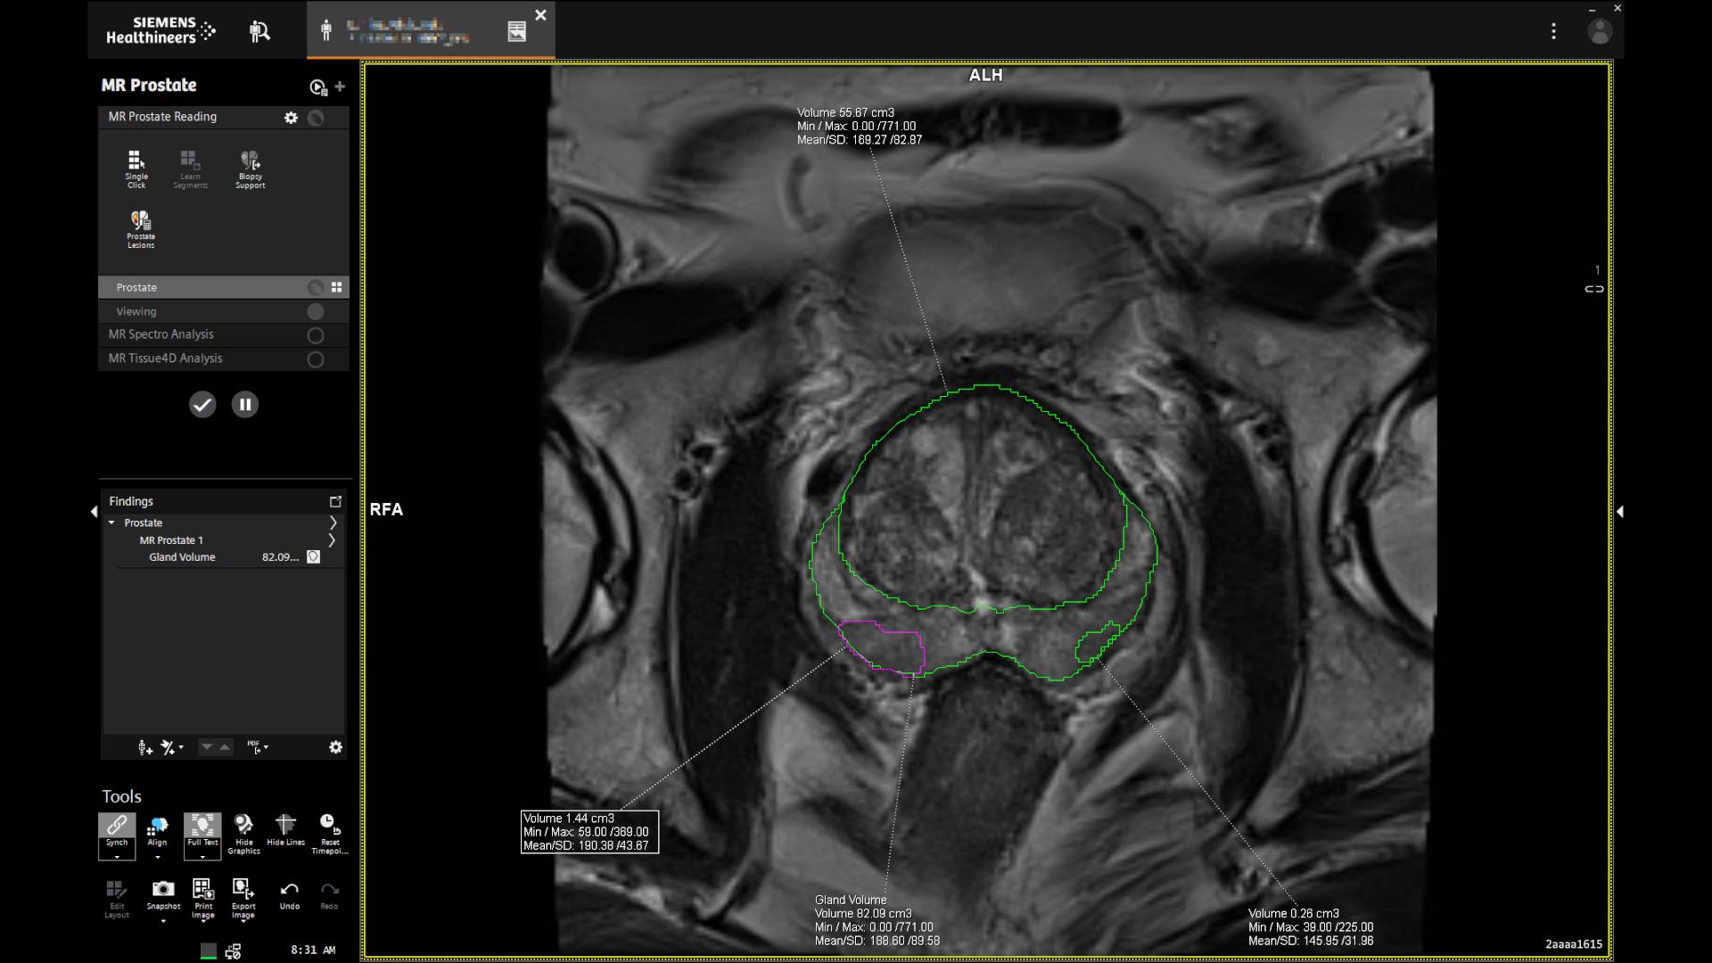Open the three-dot menu at top right
Screen dimensions: 1712x963
[1554, 31]
